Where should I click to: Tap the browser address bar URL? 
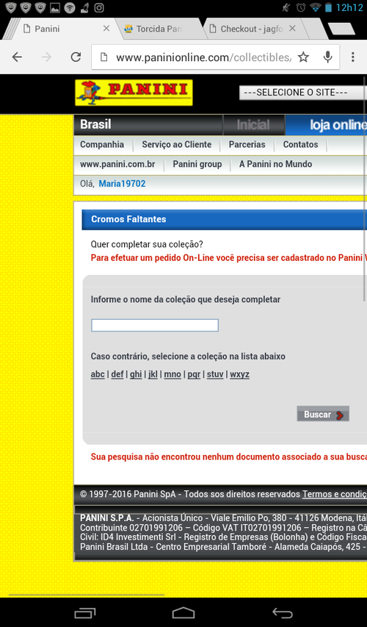coord(203,57)
